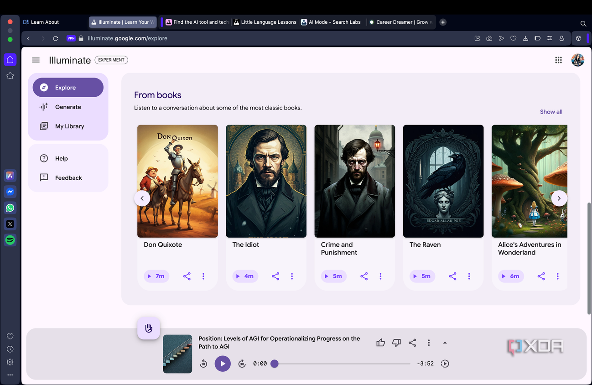
Task: Click the audio progress slider handle
Action: click(x=275, y=364)
